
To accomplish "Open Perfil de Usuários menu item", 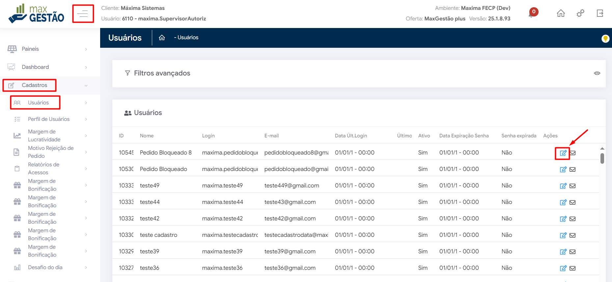I will (x=48, y=119).
